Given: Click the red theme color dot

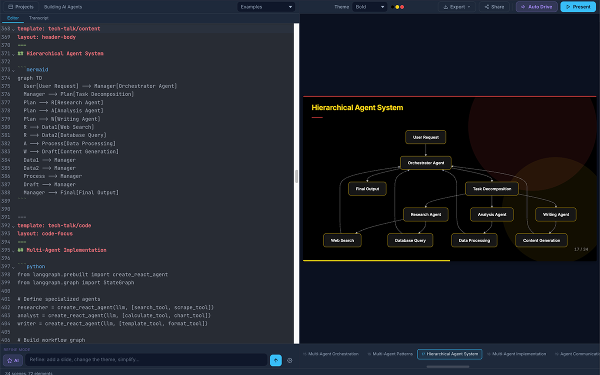Looking at the screenshot, I should point(402,7).
